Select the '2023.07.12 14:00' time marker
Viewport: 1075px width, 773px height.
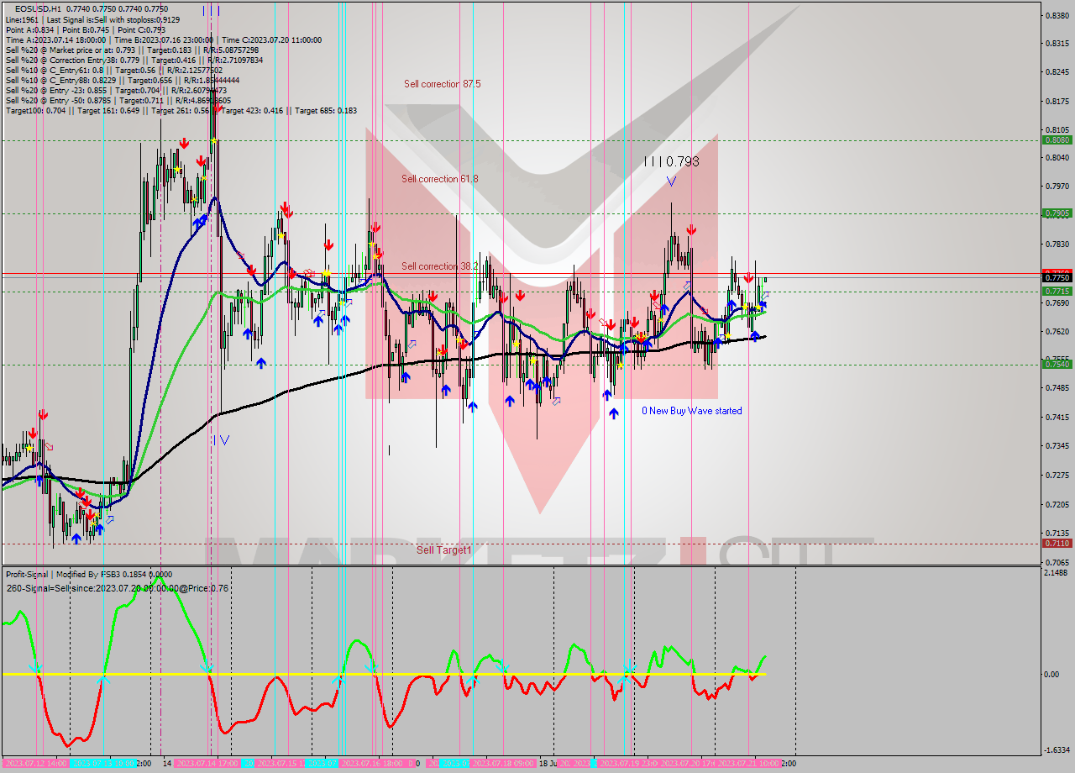35,763
